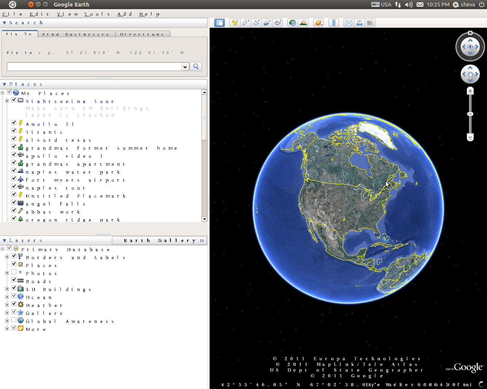Add a polygon with the toolbar tool
Viewport: 487px width, 389px height.
tap(245, 23)
